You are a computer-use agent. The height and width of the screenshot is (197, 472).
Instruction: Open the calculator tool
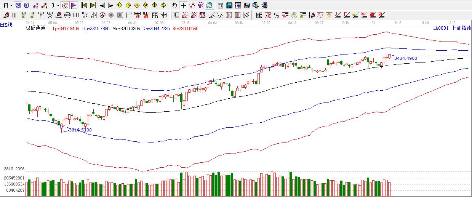(229, 5)
